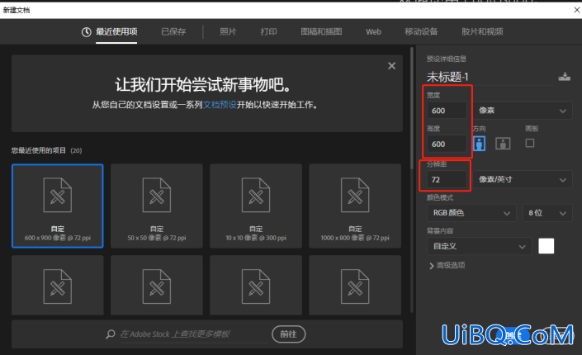582x355 pixels.
Task: Switch to the 移动设备 tab
Action: point(421,32)
